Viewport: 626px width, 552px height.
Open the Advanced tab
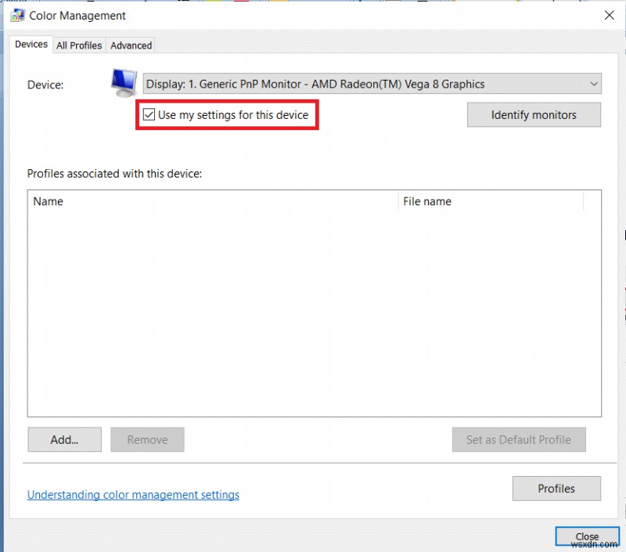pyautogui.click(x=131, y=45)
